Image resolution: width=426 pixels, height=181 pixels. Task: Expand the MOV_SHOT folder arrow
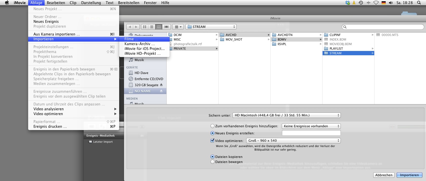point(269,40)
